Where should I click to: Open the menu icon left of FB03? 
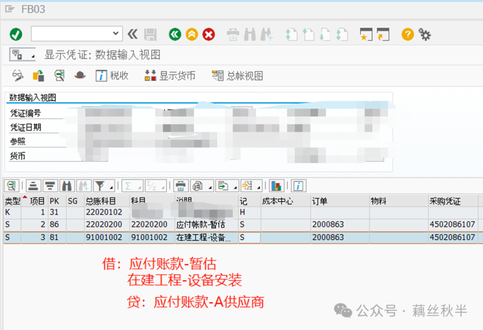coord(9,9)
